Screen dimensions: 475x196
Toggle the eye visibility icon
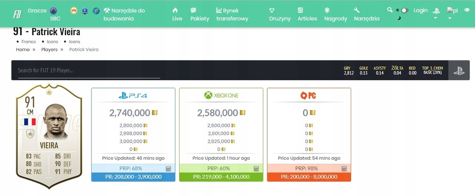(467, 10)
